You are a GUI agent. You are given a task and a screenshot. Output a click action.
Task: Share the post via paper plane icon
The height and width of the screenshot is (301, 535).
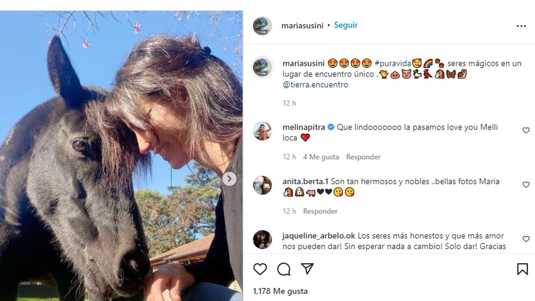click(307, 268)
